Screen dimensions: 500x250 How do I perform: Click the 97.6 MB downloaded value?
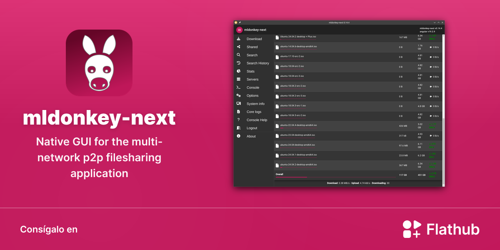tap(403, 145)
